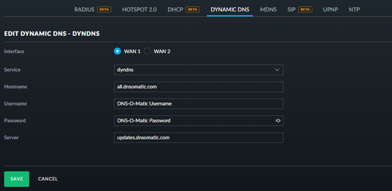Click the Hostname field with all.dnsomatic.com
The height and width of the screenshot is (191, 392).
(x=198, y=87)
